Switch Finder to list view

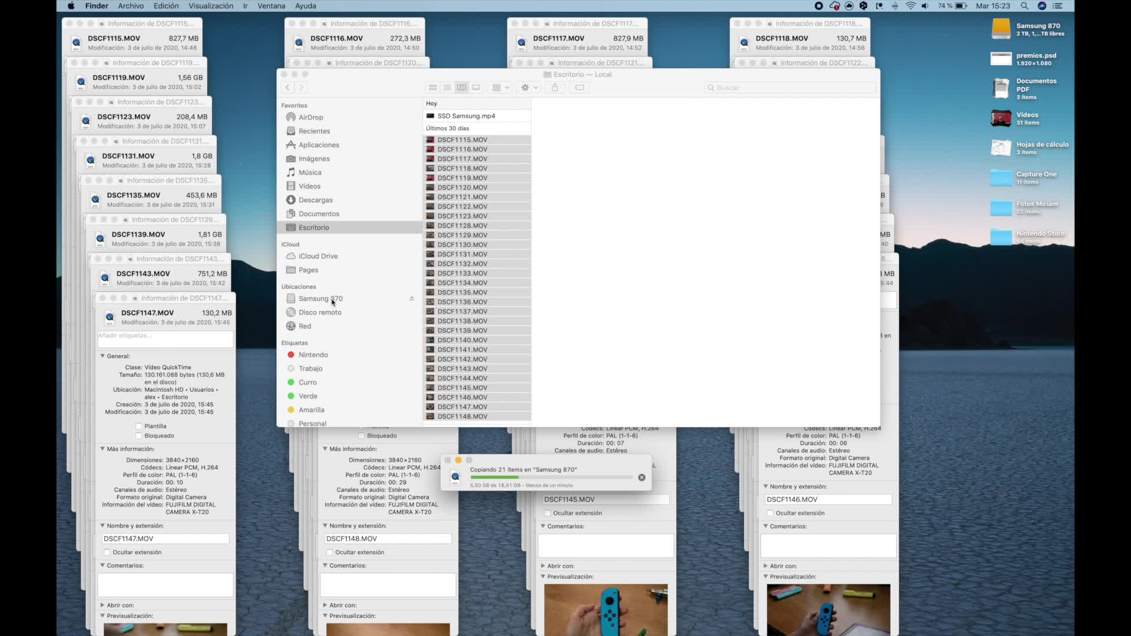[447, 88]
